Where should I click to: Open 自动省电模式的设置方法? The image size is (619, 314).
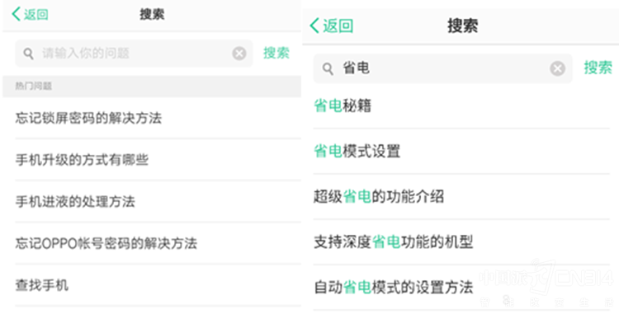coord(461,287)
